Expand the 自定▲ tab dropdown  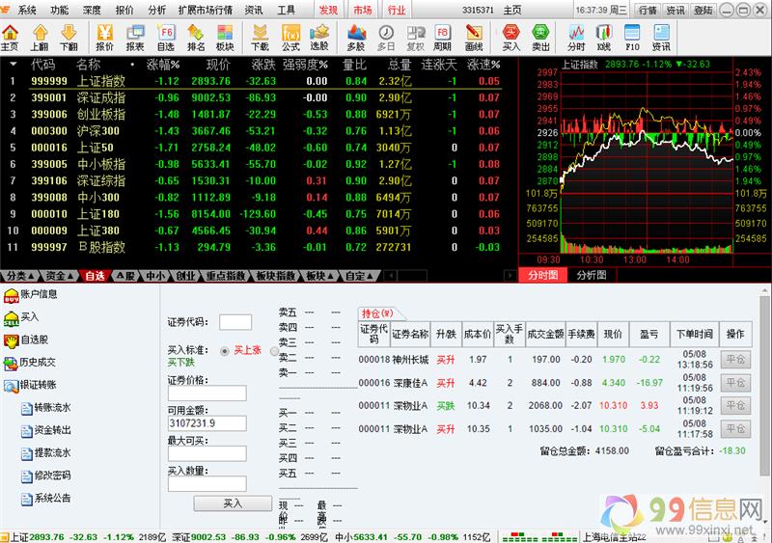coord(357,276)
